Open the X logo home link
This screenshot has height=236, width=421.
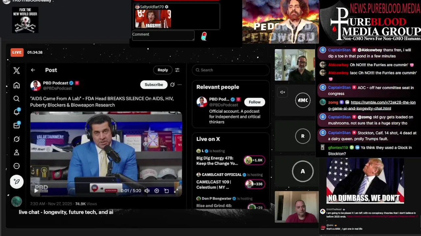16,70
